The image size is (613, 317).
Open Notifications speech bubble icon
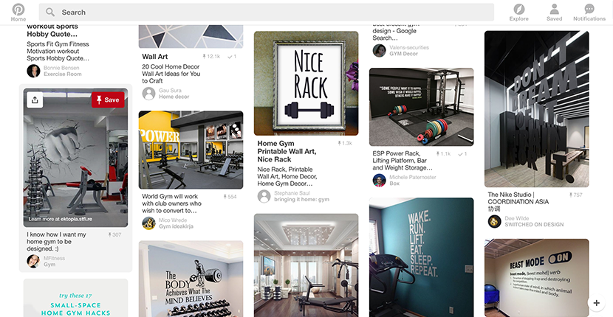589,9
